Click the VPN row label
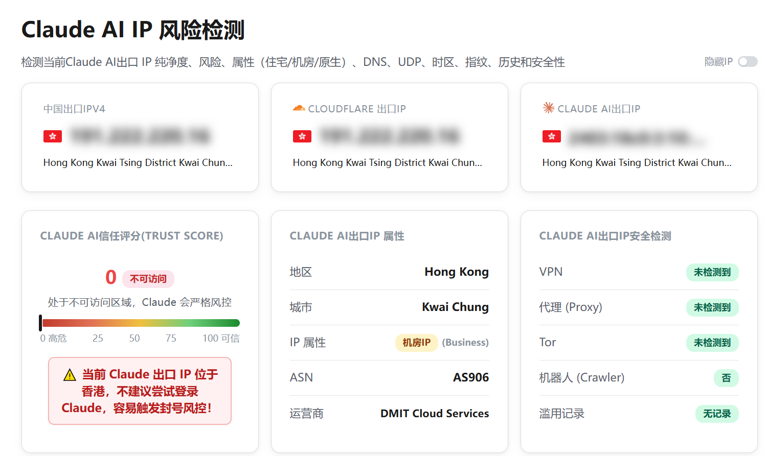Image resolution: width=767 pixels, height=456 pixels. 551,272
